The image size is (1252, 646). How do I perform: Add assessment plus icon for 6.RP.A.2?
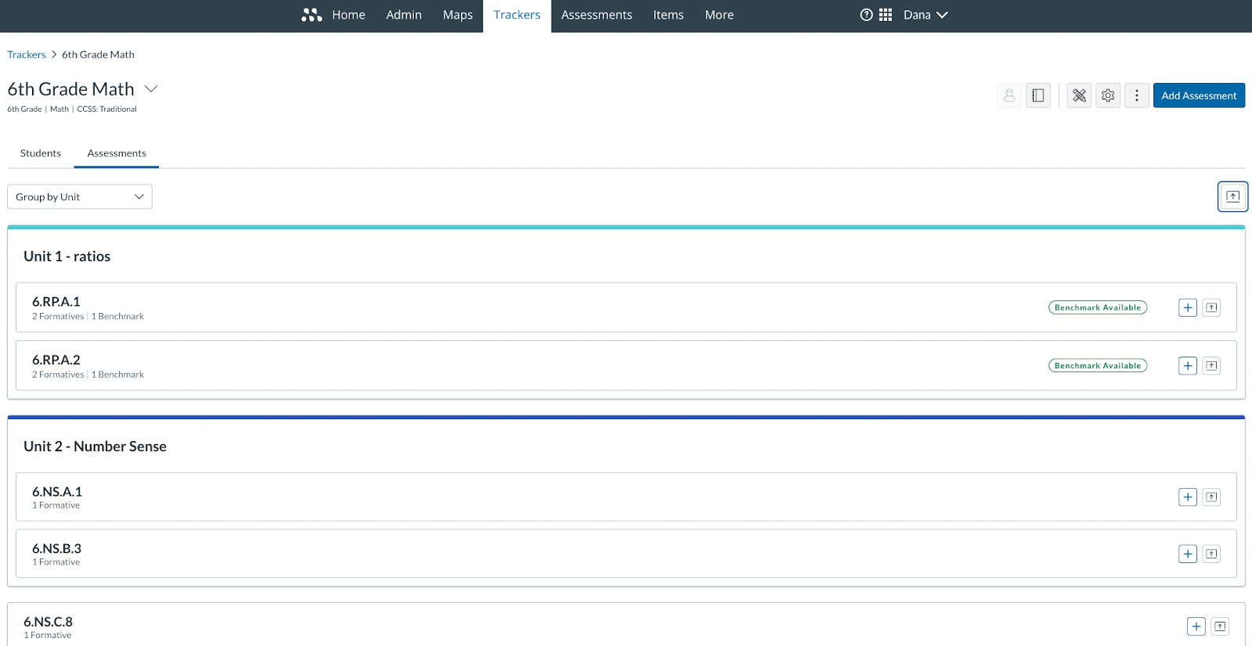click(x=1188, y=365)
